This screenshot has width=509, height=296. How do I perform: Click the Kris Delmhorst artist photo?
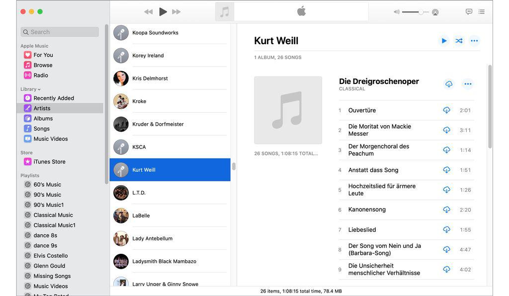[121, 78]
